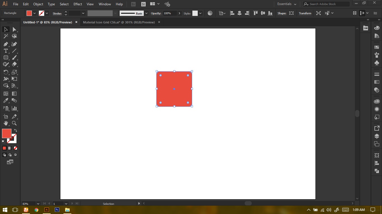The height and width of the screenshot is (214, 382).
Task: Open graphic Style dropdown
Action: [200, 13]
